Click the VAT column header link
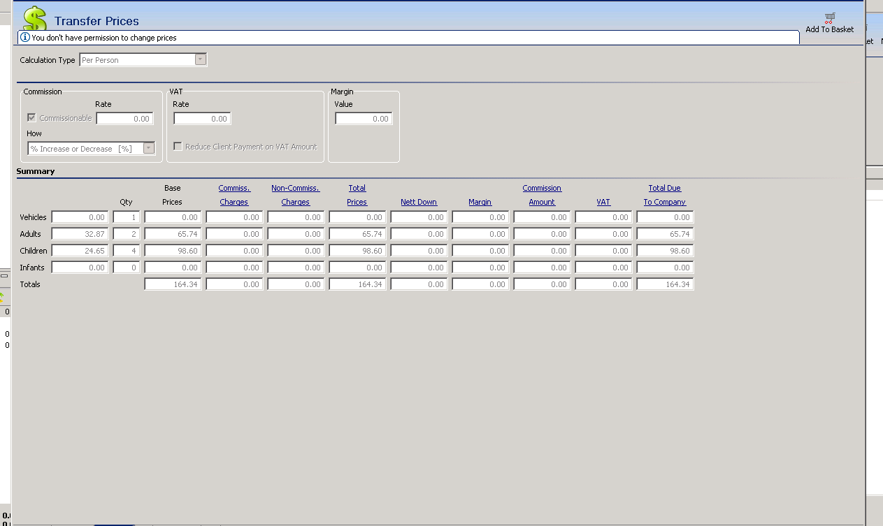Screen dimensions: 883x526 point(603,202)
